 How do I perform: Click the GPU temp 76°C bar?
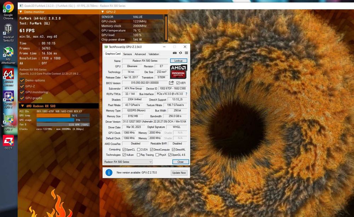pyautogui.click(x=63, y=115)
